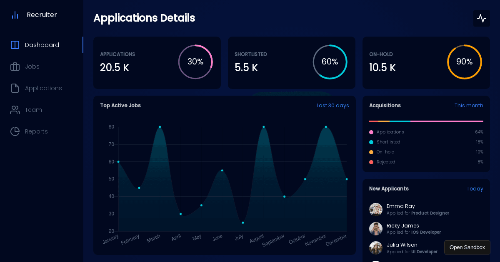500x262 pixels.
Task: Open the Today filter for New Applicants
Action: click(475, 189)
